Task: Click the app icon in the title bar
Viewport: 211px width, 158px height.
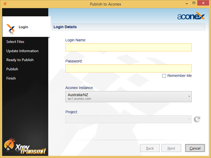Action: click(5, 4)
